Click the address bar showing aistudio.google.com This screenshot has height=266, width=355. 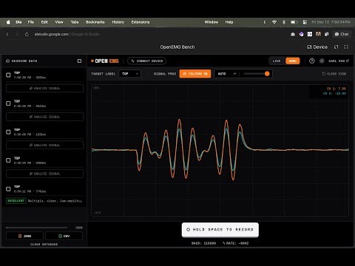pyautogui.click(x=67, y=34)
